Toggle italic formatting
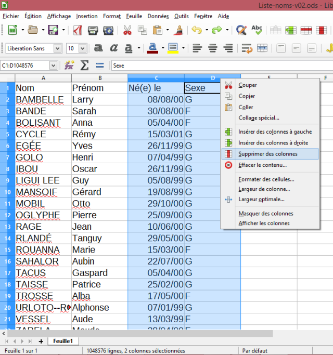This screenshot has height=355, width=333. tap(114, 48)
